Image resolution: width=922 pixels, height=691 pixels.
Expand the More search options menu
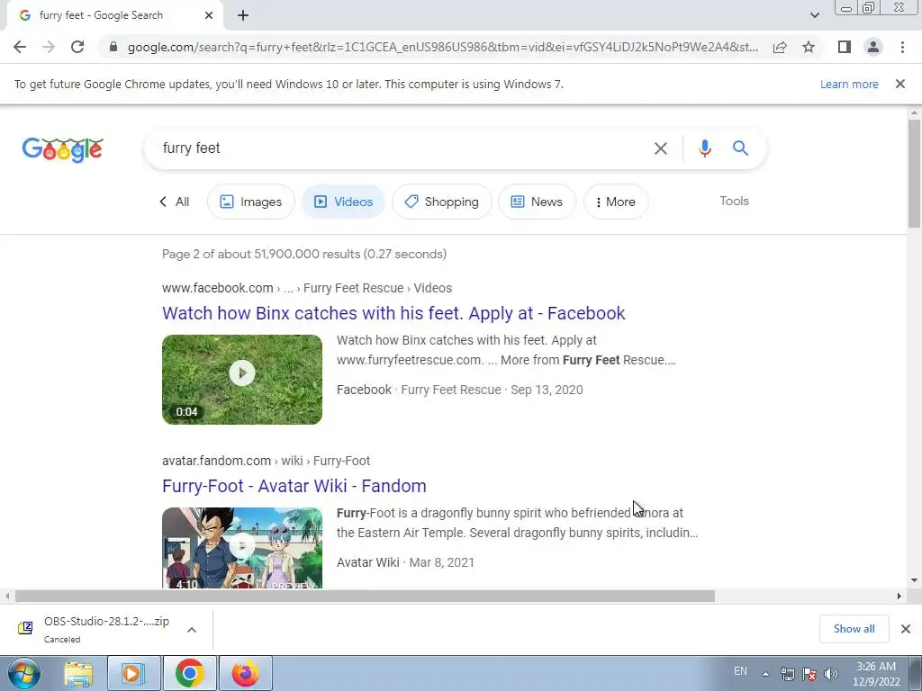[616, 202]
